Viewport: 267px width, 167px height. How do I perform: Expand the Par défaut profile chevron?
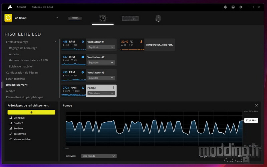[x=57, y=18]
